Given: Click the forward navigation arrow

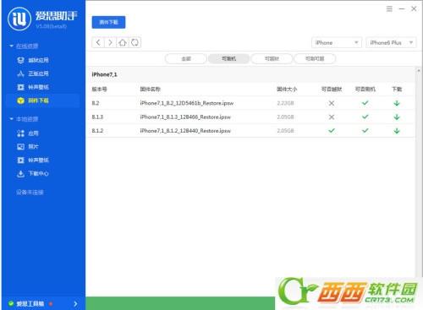Looking at the screenshot, I should pyautogui.click(x=110, y=42).
